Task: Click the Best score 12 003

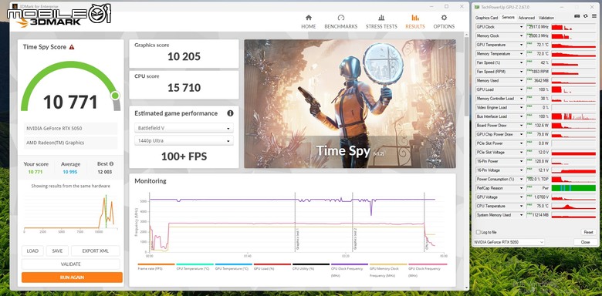Action: point(105,172)
